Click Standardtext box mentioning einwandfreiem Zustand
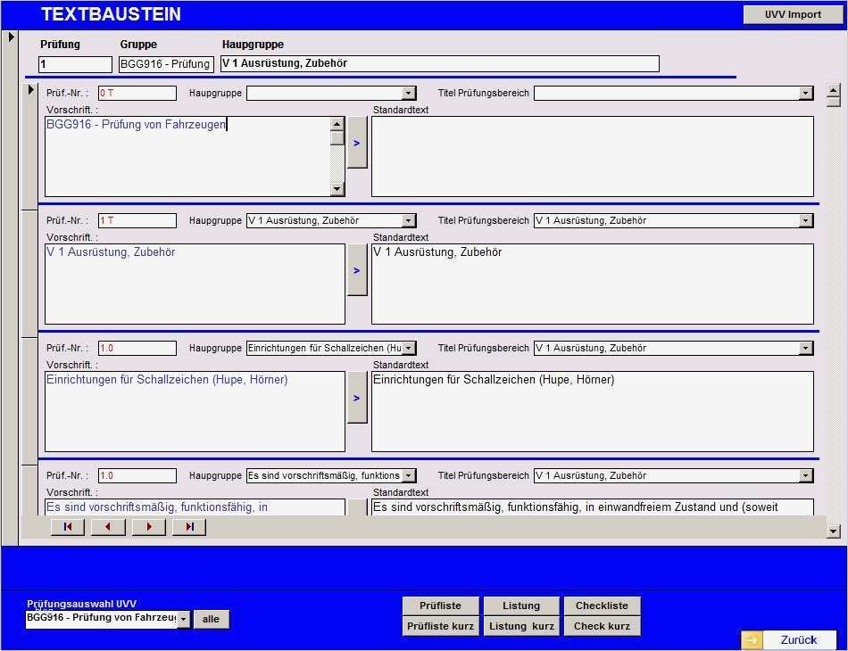The height and width of the screenshot is (651, 848). 592,507
